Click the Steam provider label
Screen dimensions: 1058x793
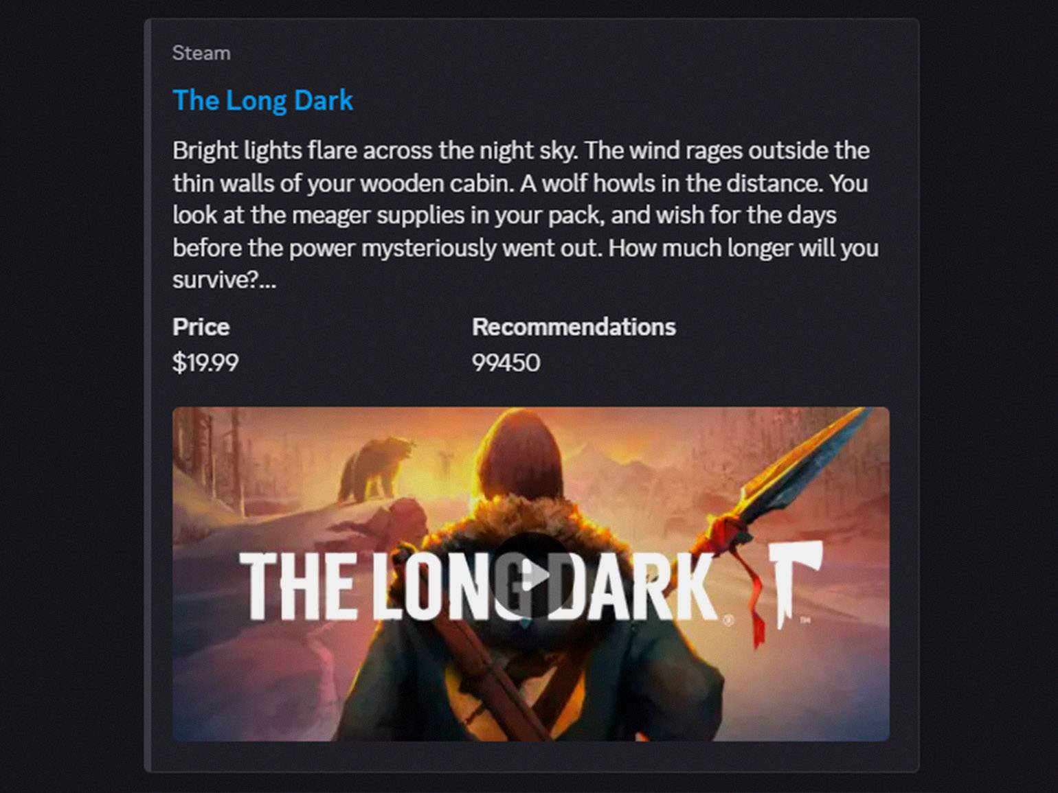point(201,53)
